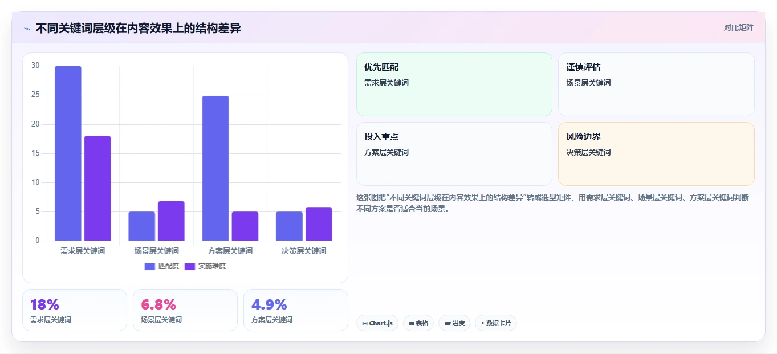Click the 决策层关键词 实施难度 bar
Viewport: 777px width, 354px height.
(x=319, y=224)
